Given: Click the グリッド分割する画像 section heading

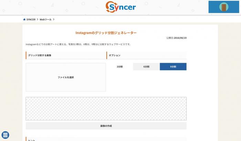Looking at the screenshot, I should [x=40, y=55].
